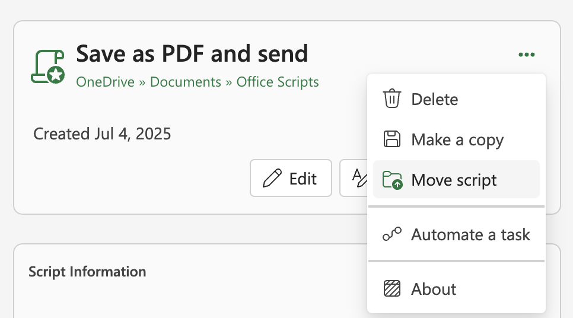The height and width of the screenshot is (318, 573).
Task: Open the Office Scripts breadcrumb link
Action: coord(278,82)
